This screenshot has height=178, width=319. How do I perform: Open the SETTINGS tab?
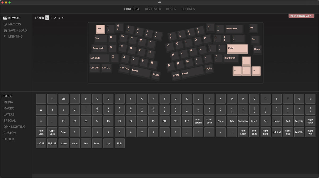[x=188, y=9]
